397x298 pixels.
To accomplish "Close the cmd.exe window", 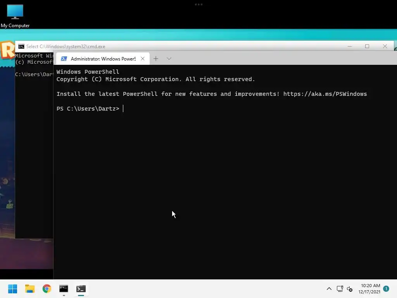I will [x=385, y=47].
